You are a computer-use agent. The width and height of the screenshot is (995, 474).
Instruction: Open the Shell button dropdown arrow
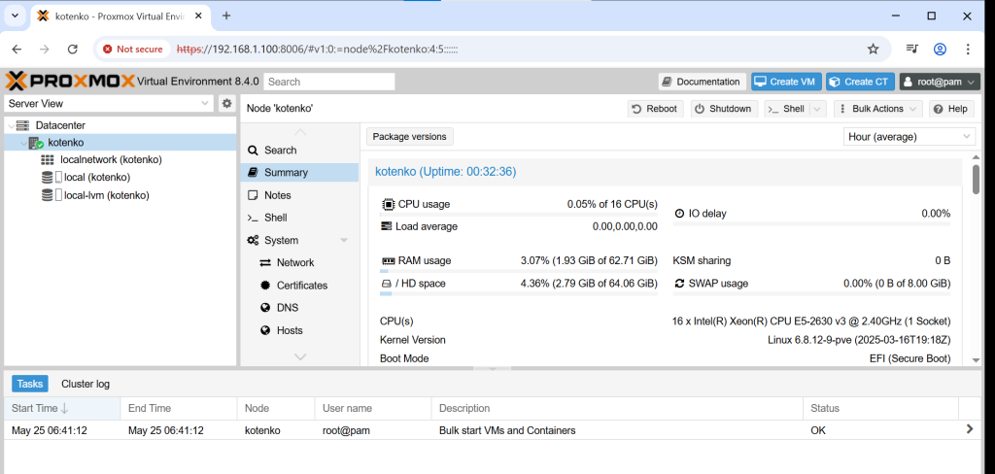coord(817,109)
